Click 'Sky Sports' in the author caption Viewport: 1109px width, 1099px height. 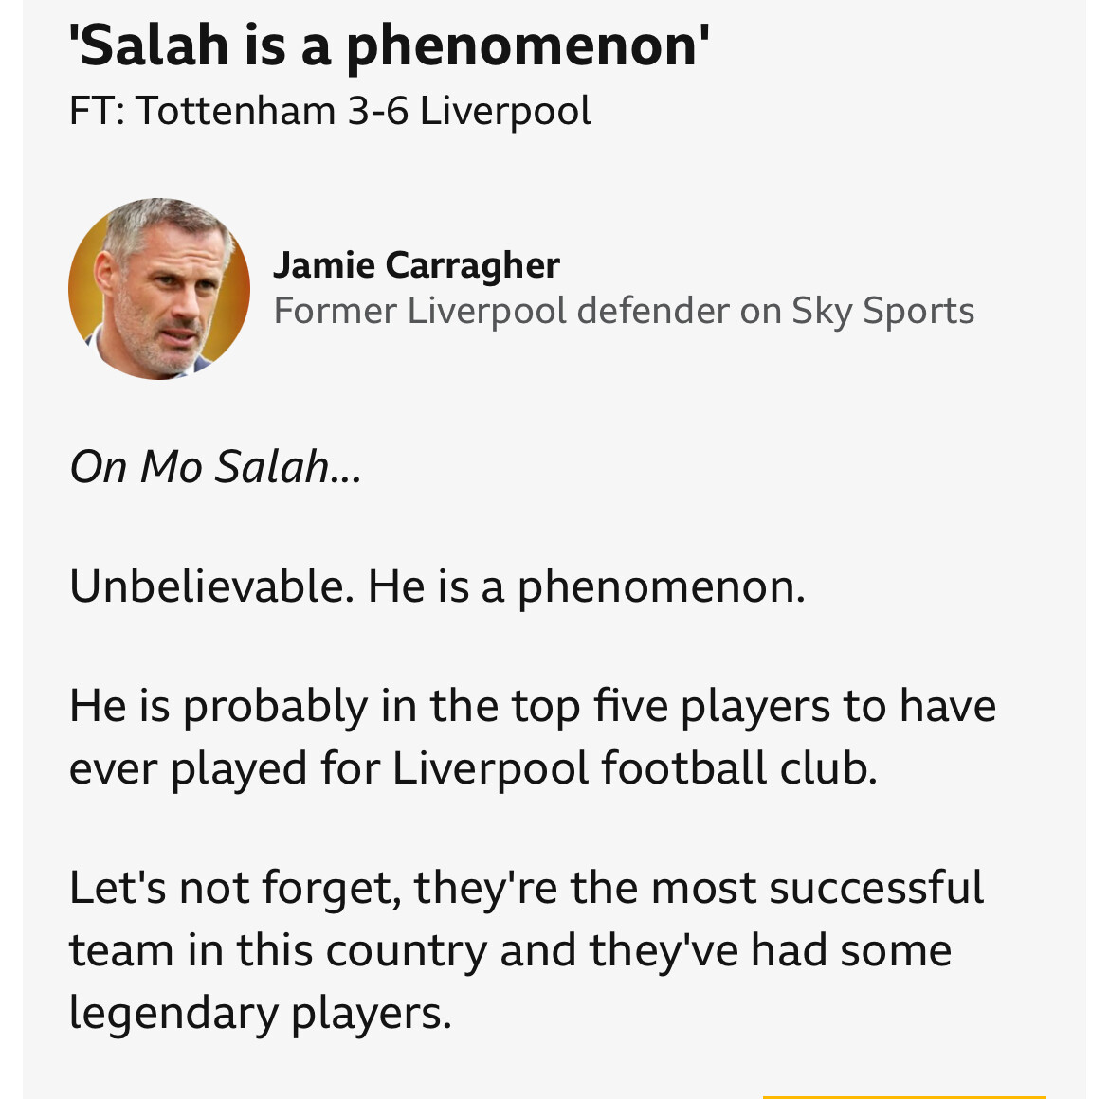click(882, 312)
